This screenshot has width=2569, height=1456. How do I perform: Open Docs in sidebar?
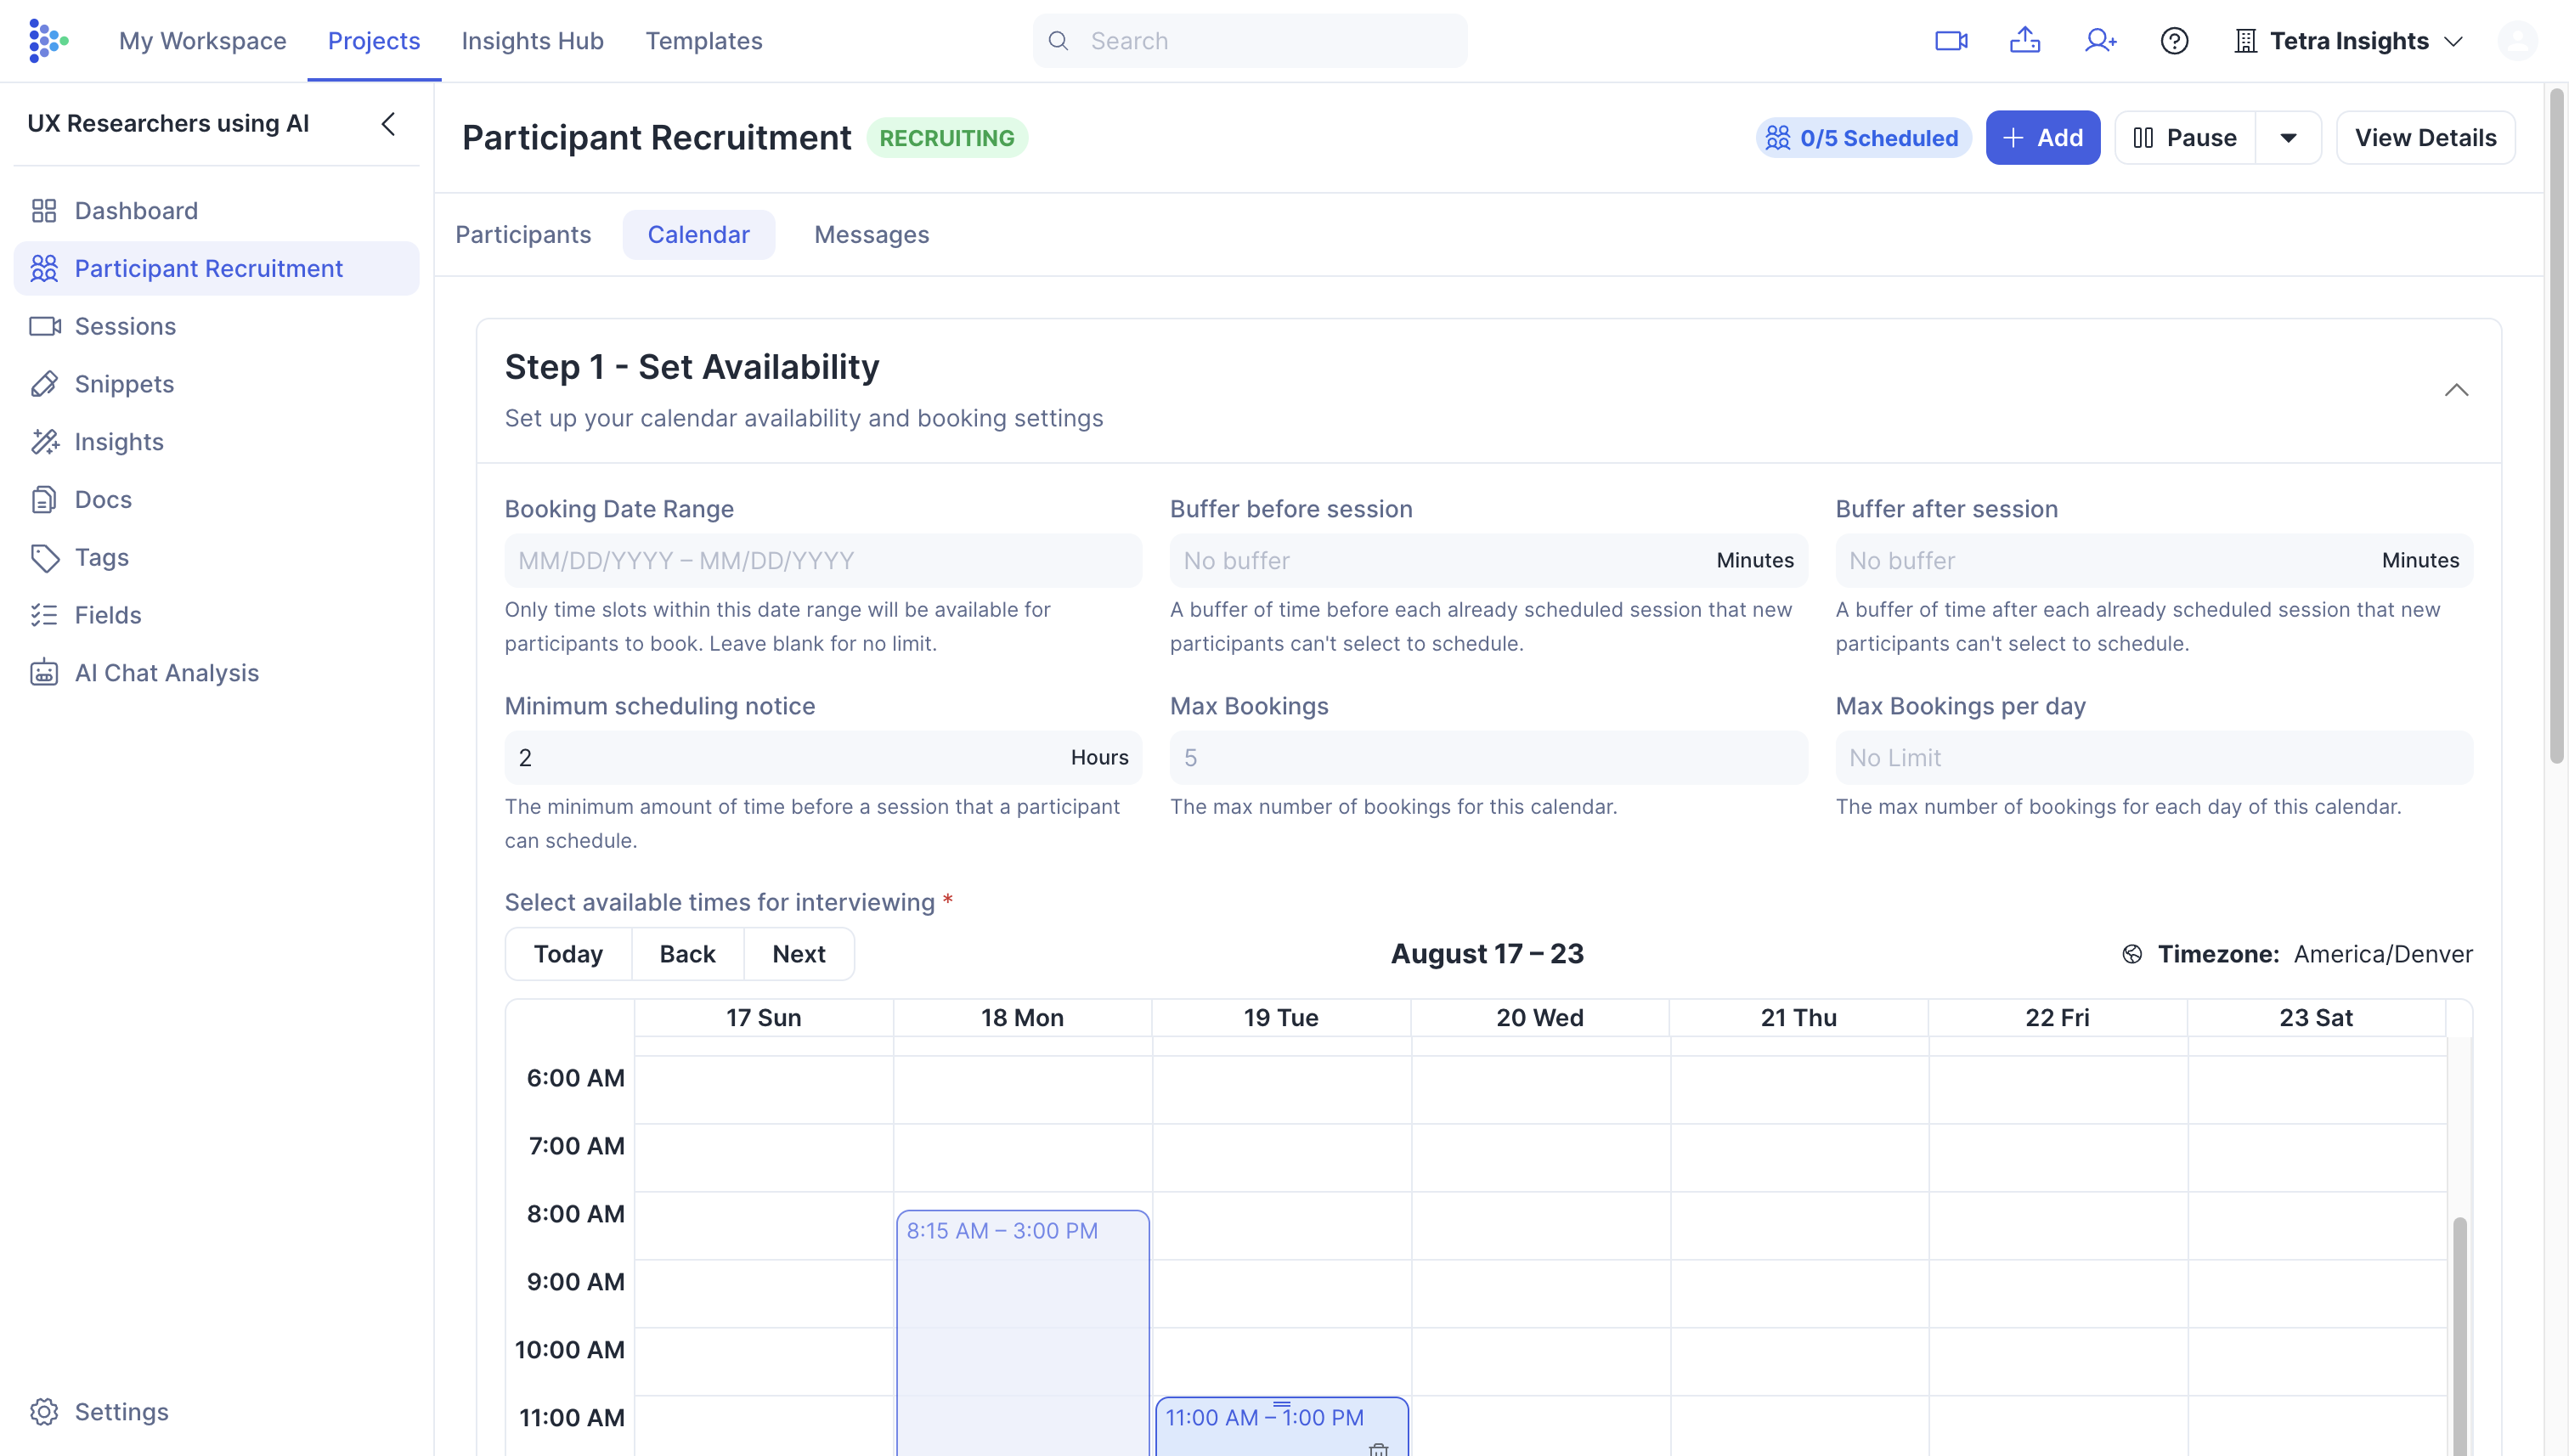pos(217,500)
